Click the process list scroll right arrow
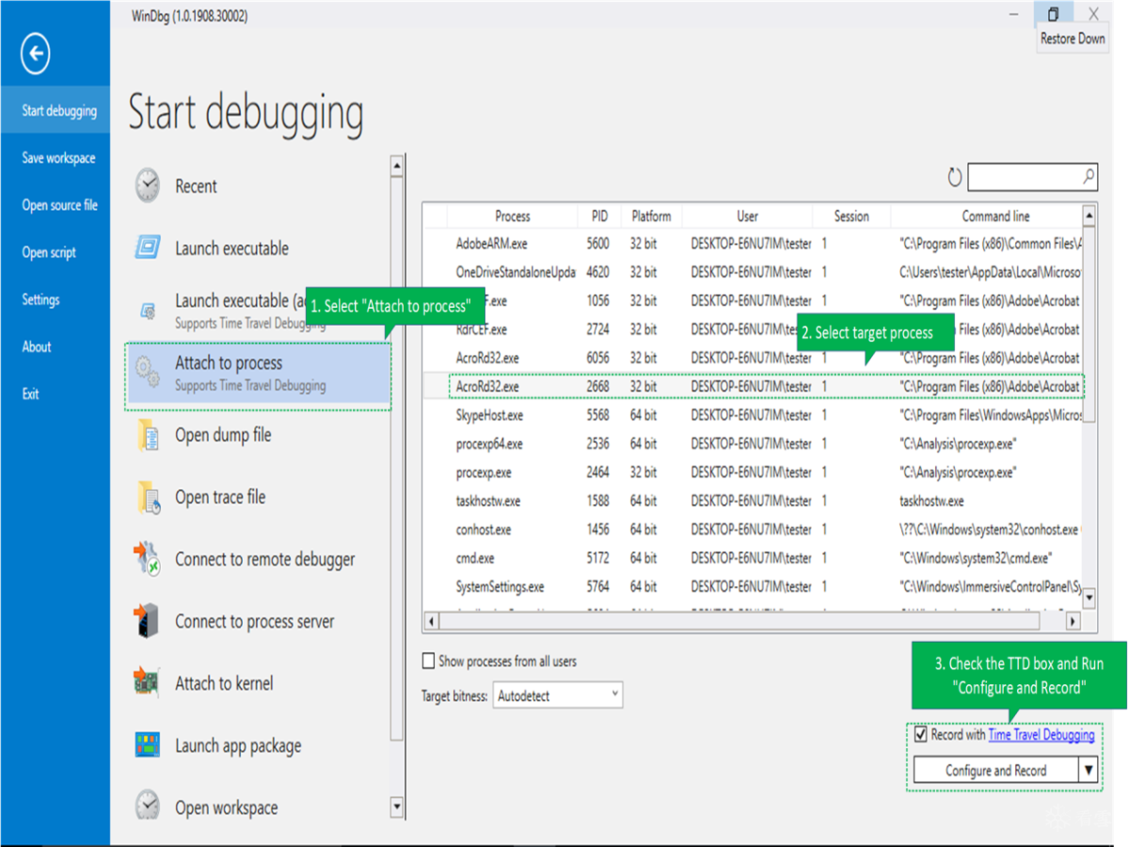Viewport: 1129px width, 847px height. pos(1074,621)
